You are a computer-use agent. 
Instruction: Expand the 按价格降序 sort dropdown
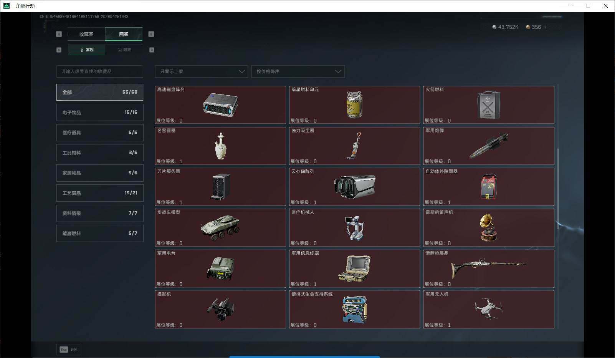(298, 71)
